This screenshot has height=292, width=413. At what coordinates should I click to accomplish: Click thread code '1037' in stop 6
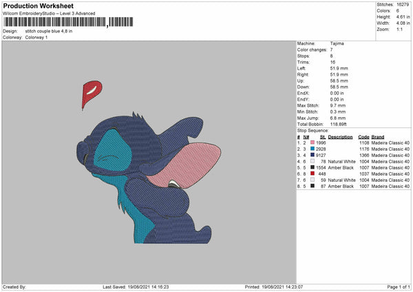tap(364, 174)
